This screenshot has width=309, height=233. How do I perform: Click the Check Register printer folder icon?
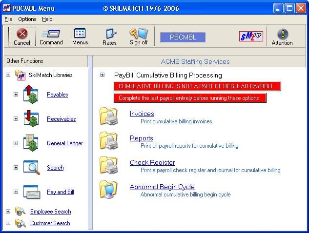108,165
